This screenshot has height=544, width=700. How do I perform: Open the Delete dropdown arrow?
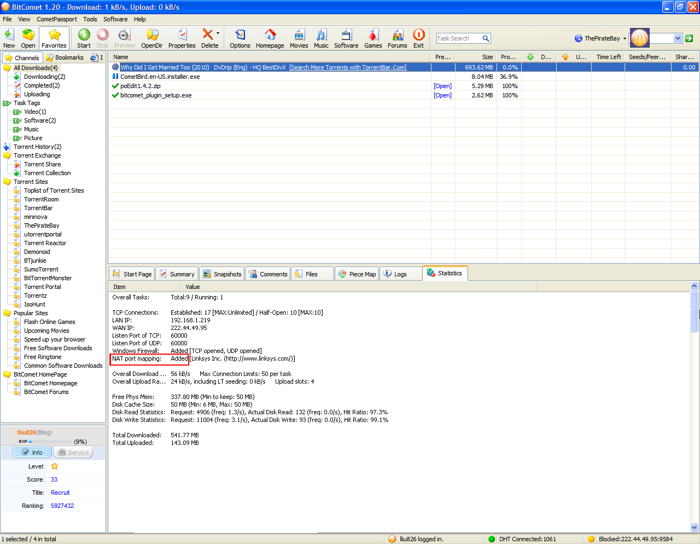point(218,34)
